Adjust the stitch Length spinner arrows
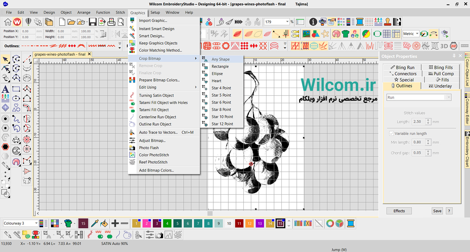Viewport: 470px width, 252px height. coord(428,122)
